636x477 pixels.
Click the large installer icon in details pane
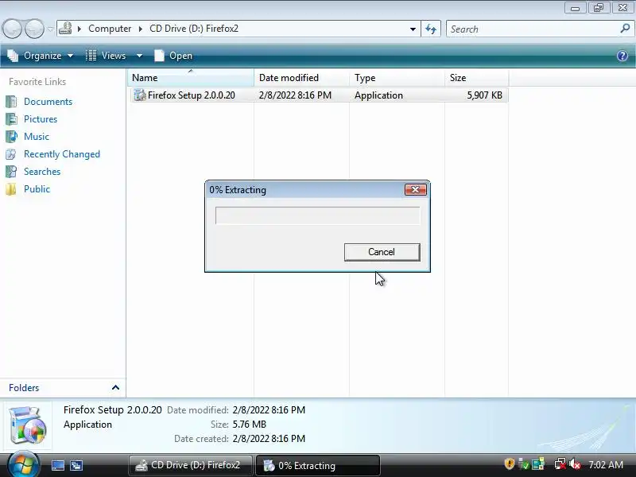(28, 425)
